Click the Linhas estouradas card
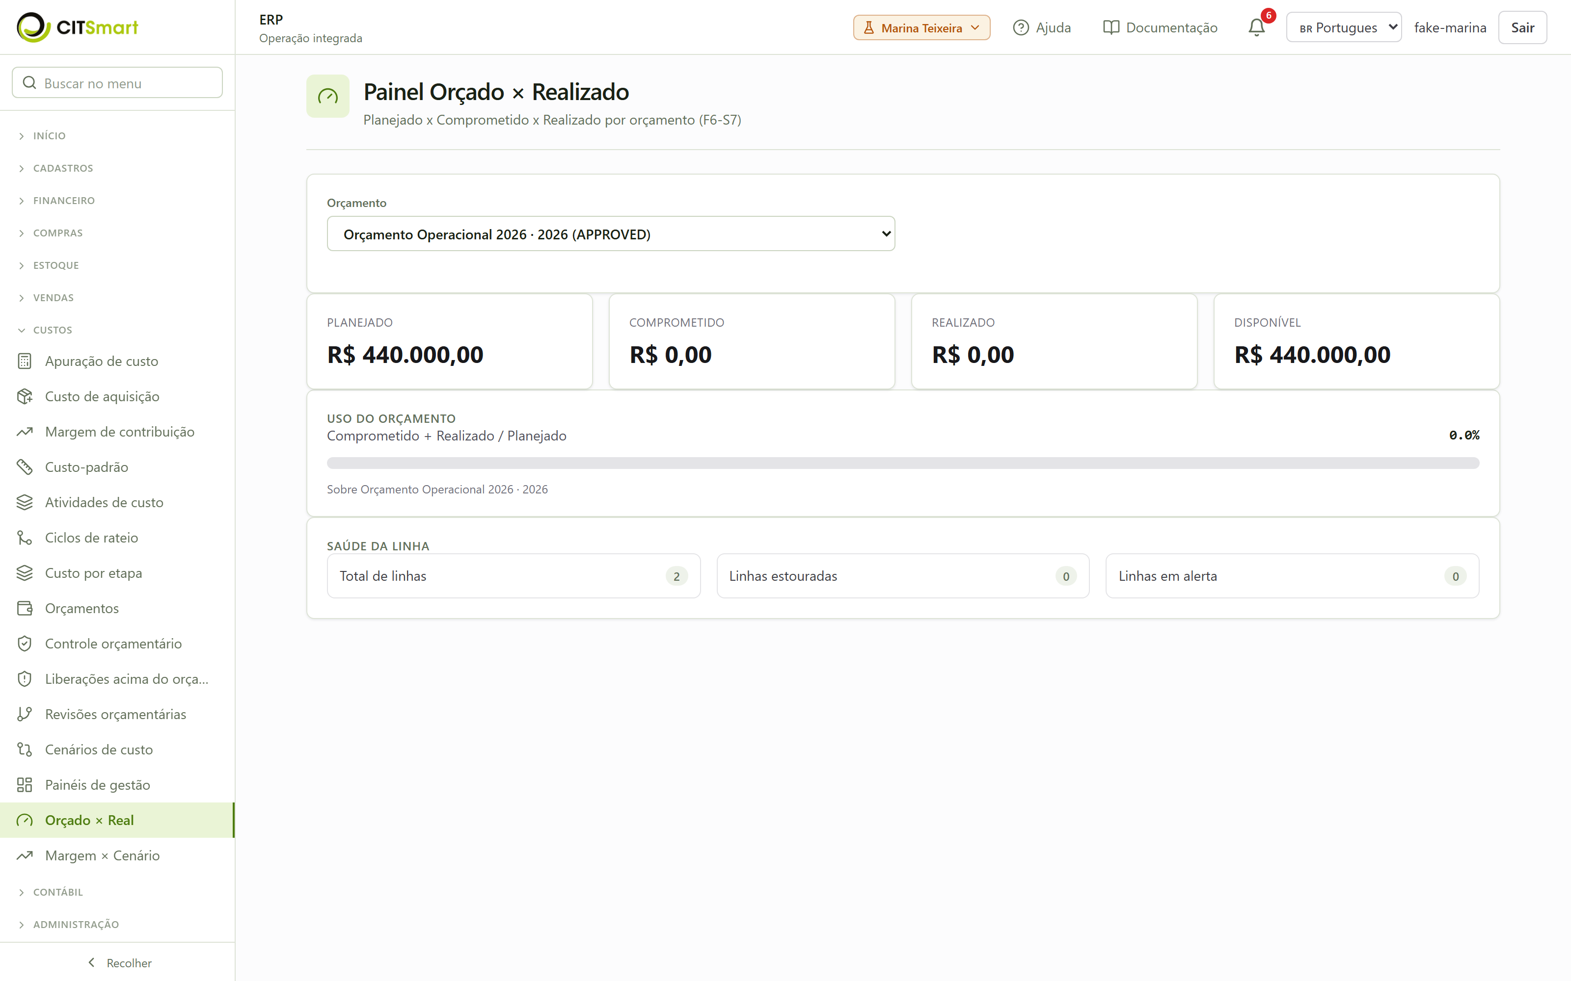Viewport: 1571px width, 981px height. point(903,576)
